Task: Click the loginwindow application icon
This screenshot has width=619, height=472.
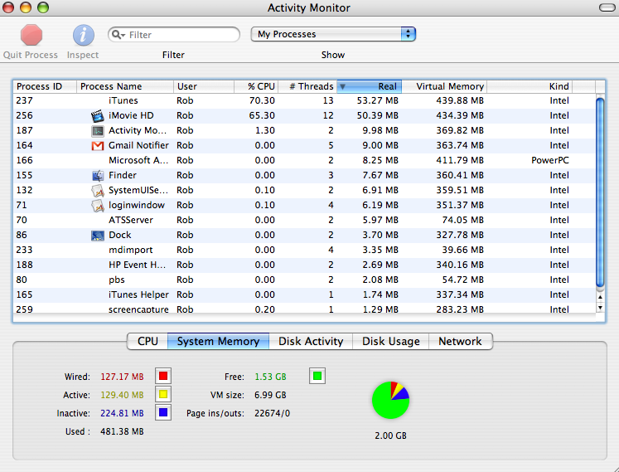Action: [x=97, y=206]
